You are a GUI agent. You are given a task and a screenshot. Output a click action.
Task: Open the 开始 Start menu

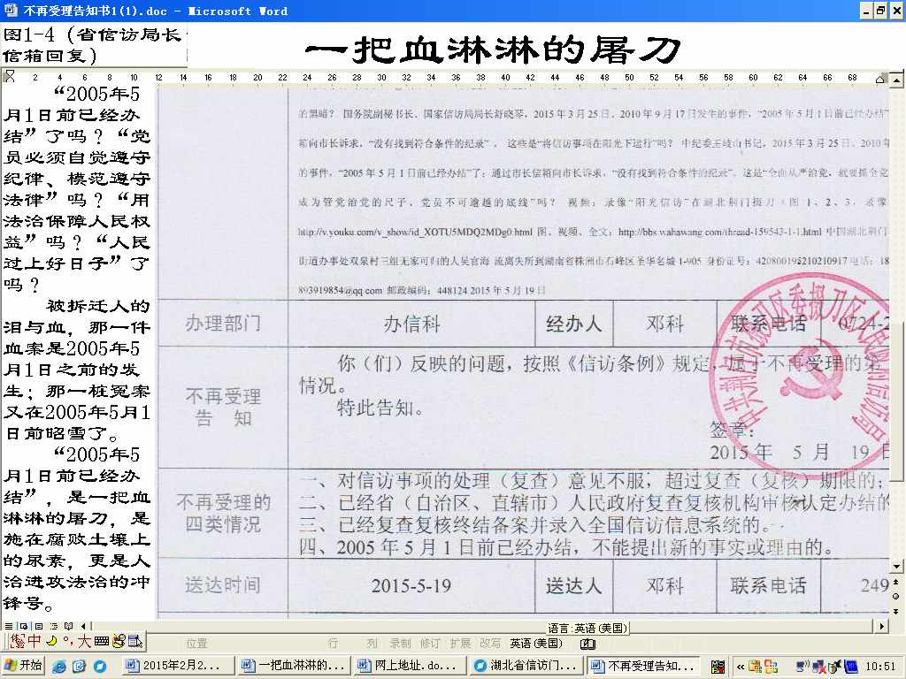point(24,666)
